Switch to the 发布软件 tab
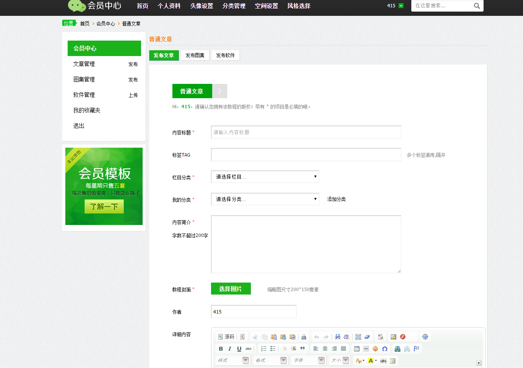 point(225,55)
